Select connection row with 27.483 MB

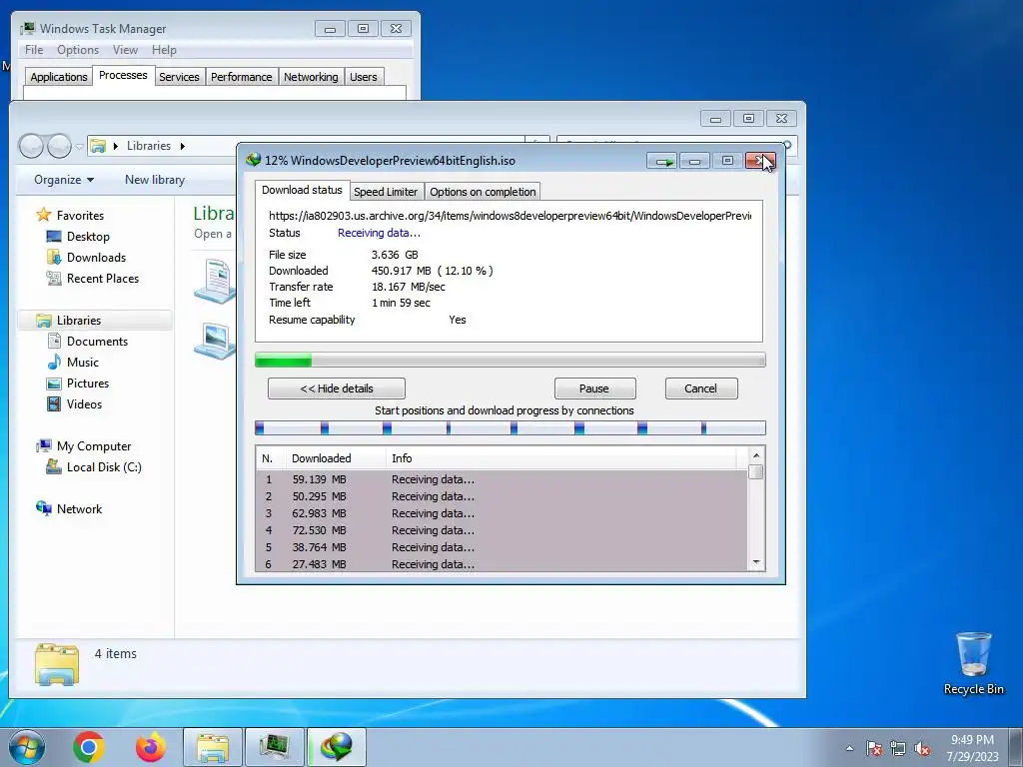502,564
